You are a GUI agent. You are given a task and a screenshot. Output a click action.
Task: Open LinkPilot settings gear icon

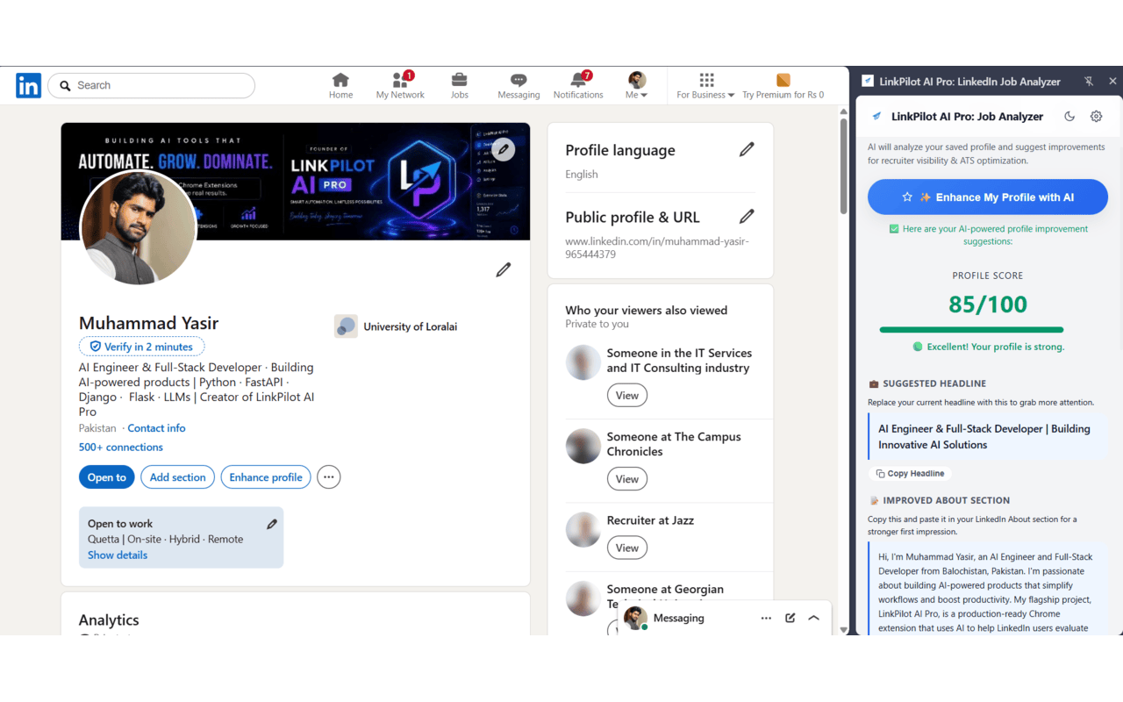click(x=1096, y=116)
